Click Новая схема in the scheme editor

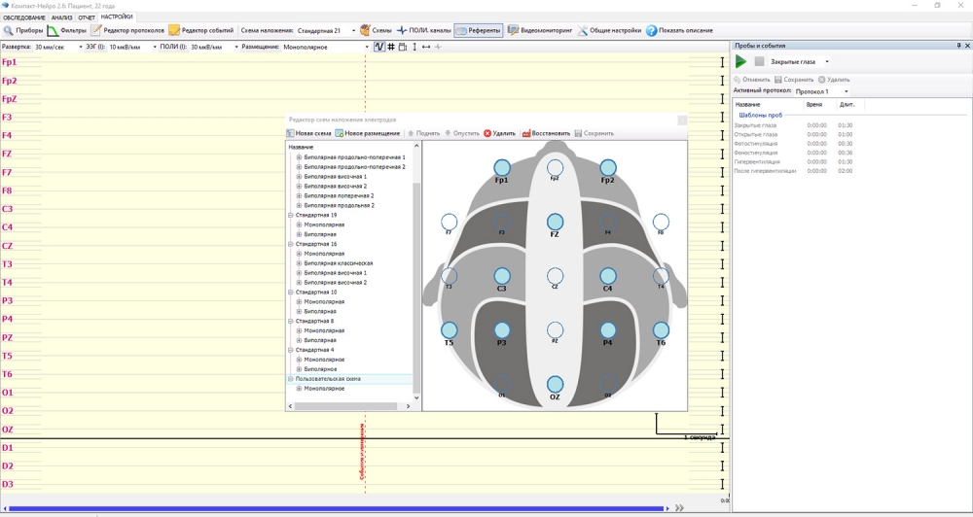pos(309,133)
